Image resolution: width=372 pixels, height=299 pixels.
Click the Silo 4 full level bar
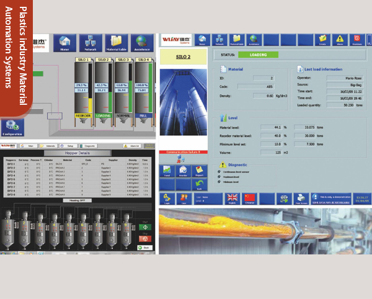coord(151,88)
